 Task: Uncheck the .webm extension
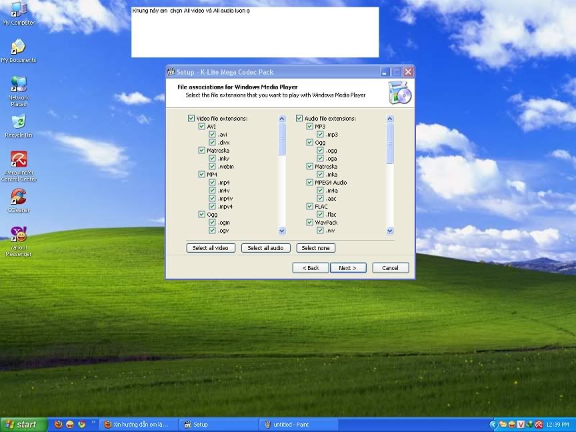click(x=212, y=167)
